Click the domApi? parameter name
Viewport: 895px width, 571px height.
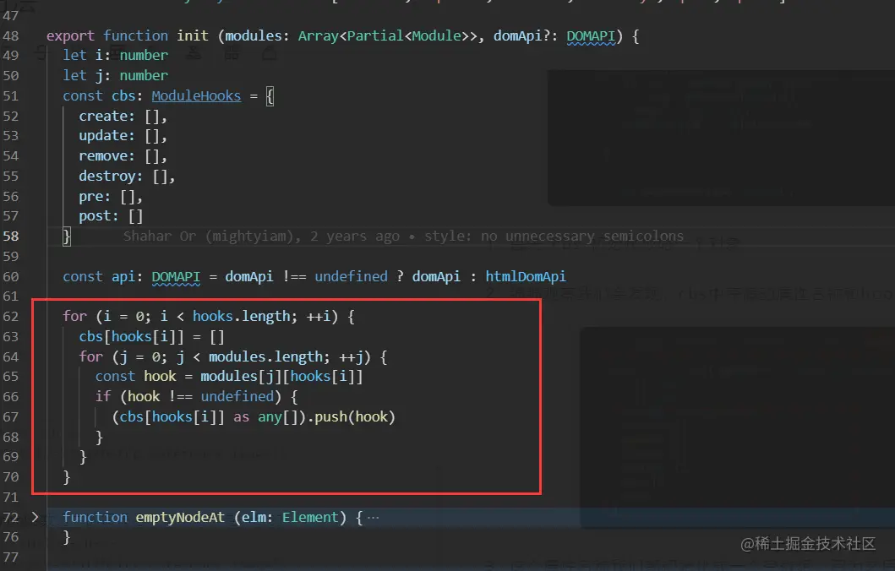tap(521, 36)
